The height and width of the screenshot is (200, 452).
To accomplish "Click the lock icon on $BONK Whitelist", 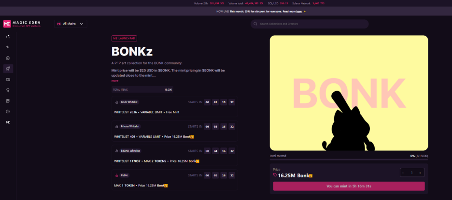I will 116,151.
